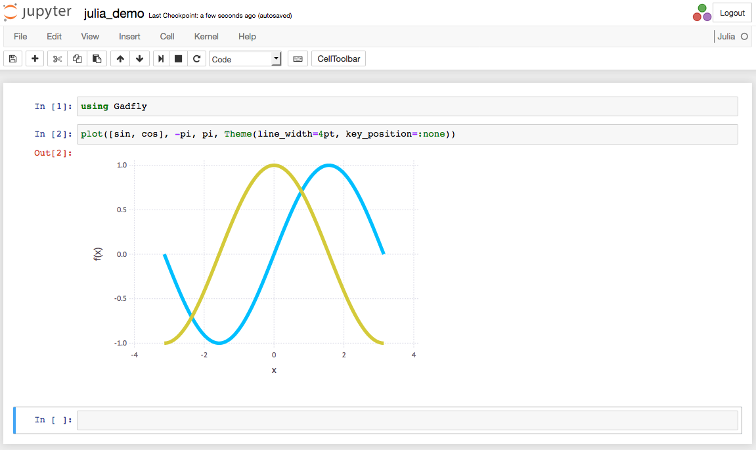Open the Cell menu

tap(167, 37)
